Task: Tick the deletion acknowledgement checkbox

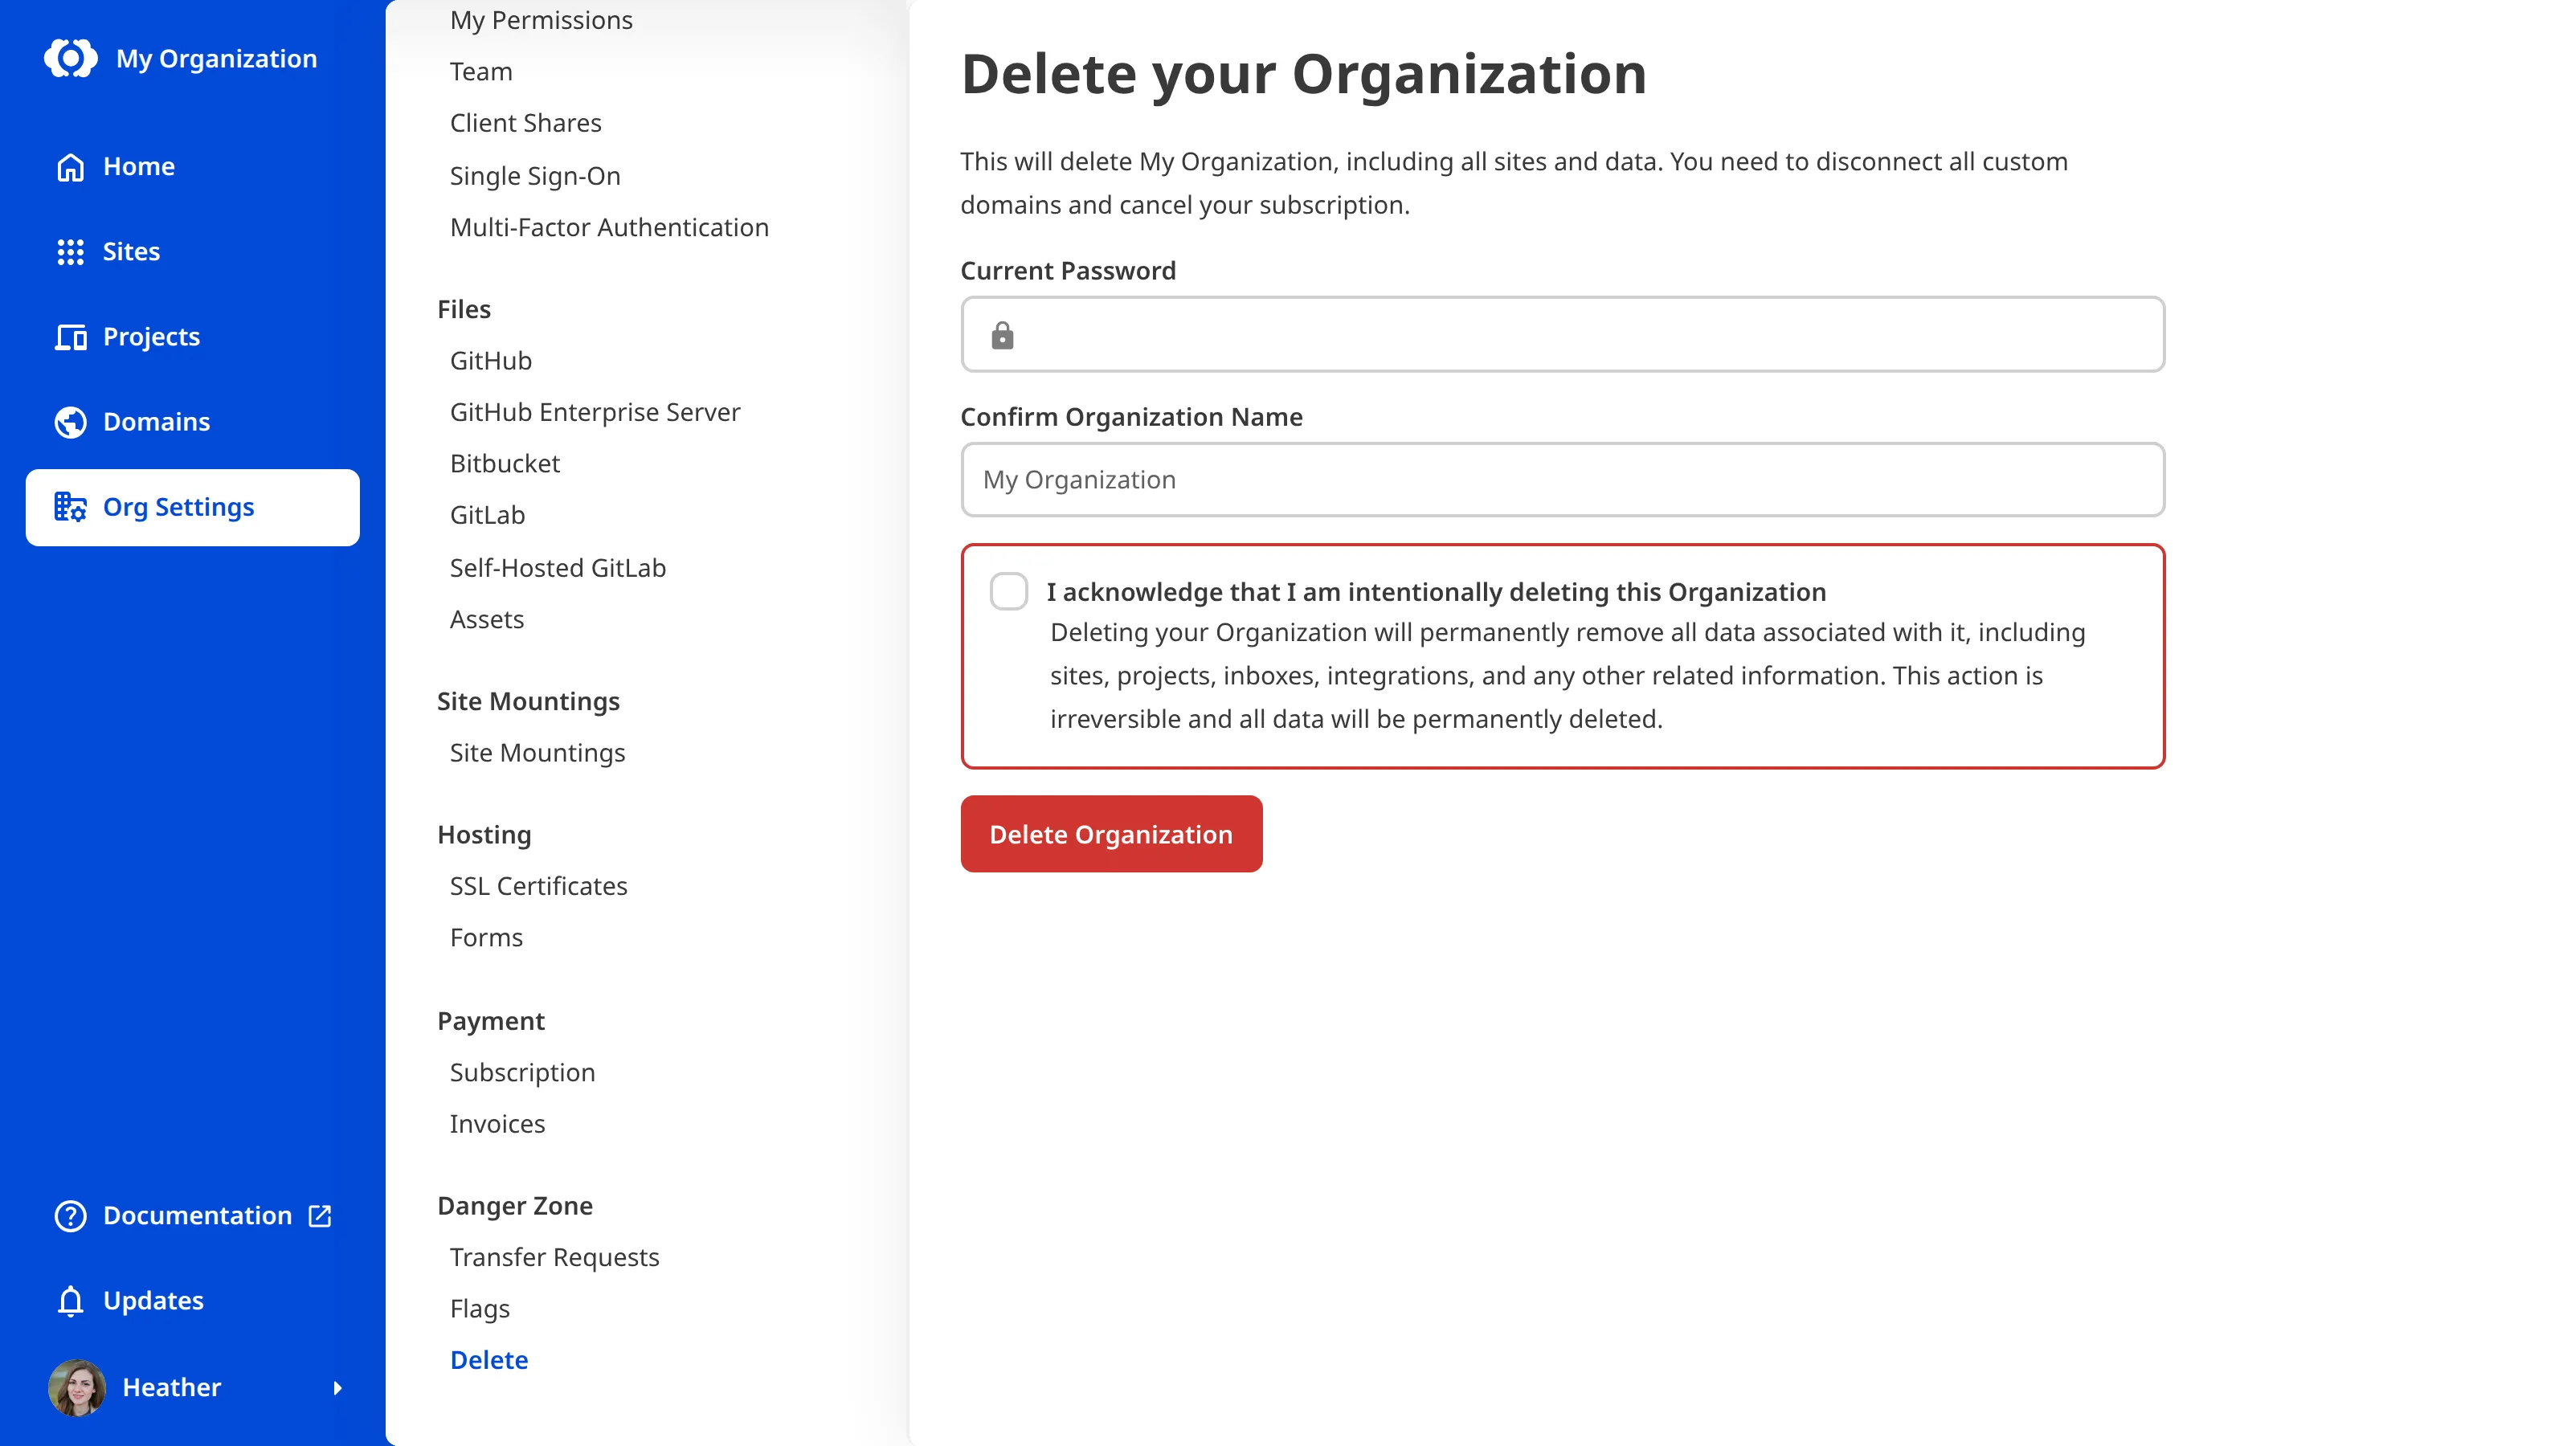Action: pos(1008,590)
